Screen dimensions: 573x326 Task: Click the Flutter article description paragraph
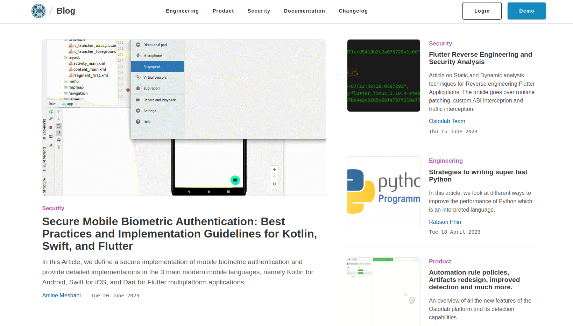click(x=482, y=92)
